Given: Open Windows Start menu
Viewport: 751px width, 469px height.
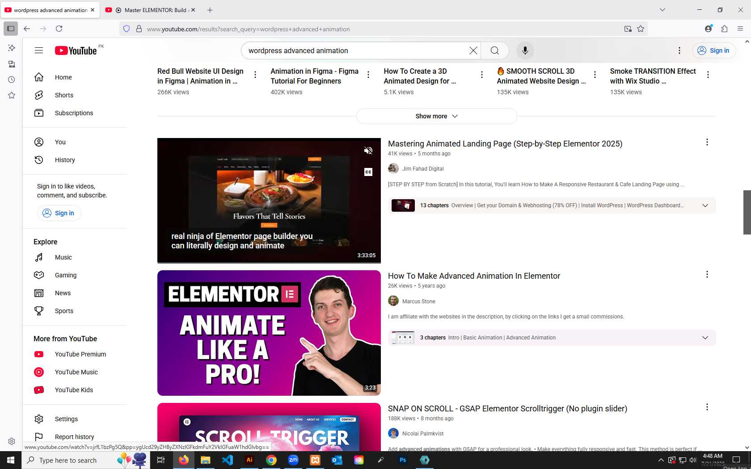Looking at the screenshot, I should pyautogui.click(x=11, y=460).
